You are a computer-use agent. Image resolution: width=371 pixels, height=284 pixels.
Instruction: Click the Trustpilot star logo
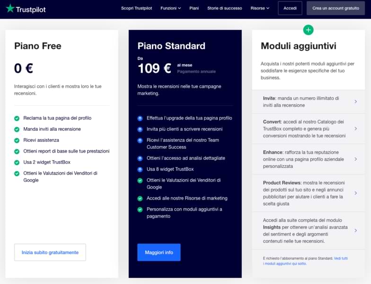[10, 9]
